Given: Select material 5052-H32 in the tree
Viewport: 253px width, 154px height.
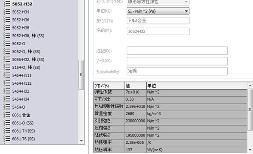Looking at the screenshot, I should (x=22, y=4).
